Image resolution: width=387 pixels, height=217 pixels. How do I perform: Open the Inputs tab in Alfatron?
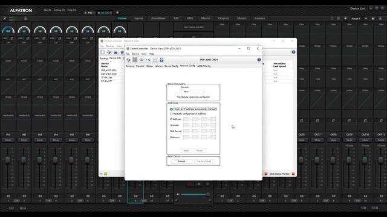[x=138, y=18]
